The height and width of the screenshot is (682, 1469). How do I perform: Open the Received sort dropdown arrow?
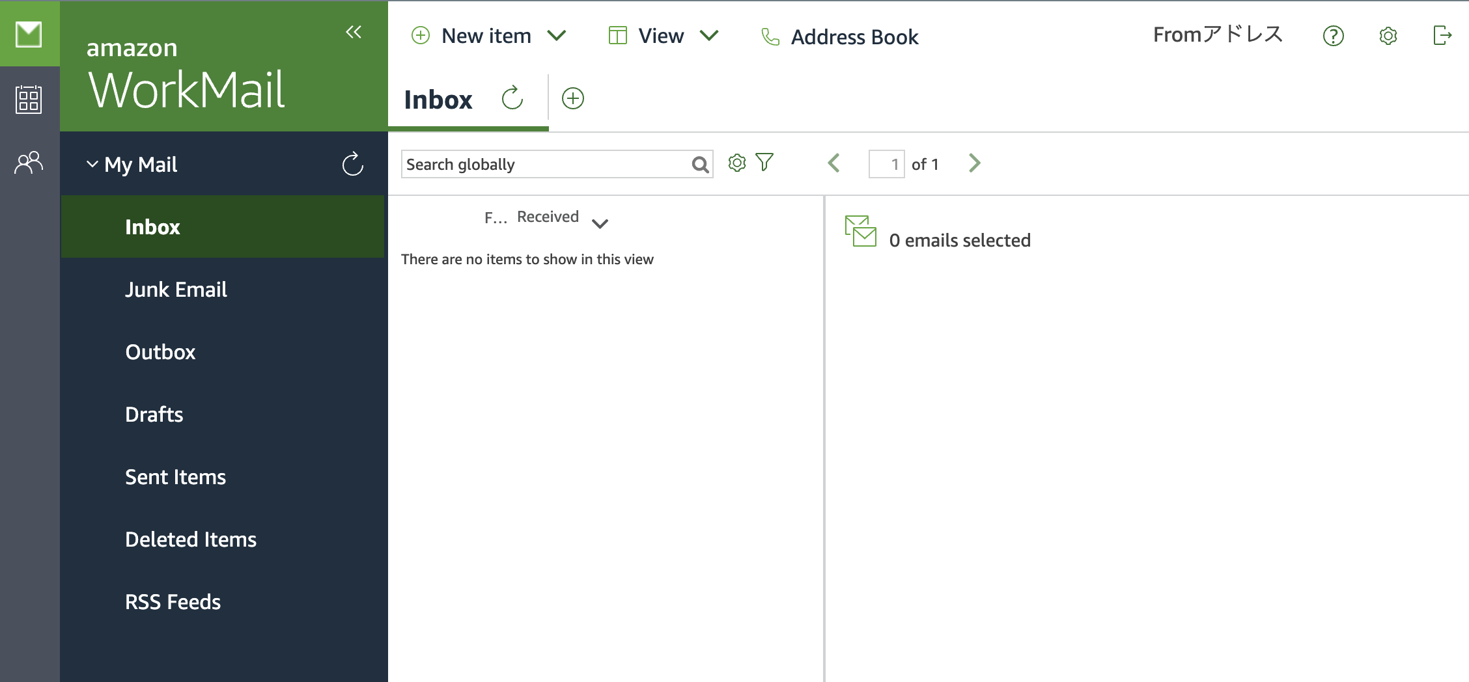[x=600, y=224]
